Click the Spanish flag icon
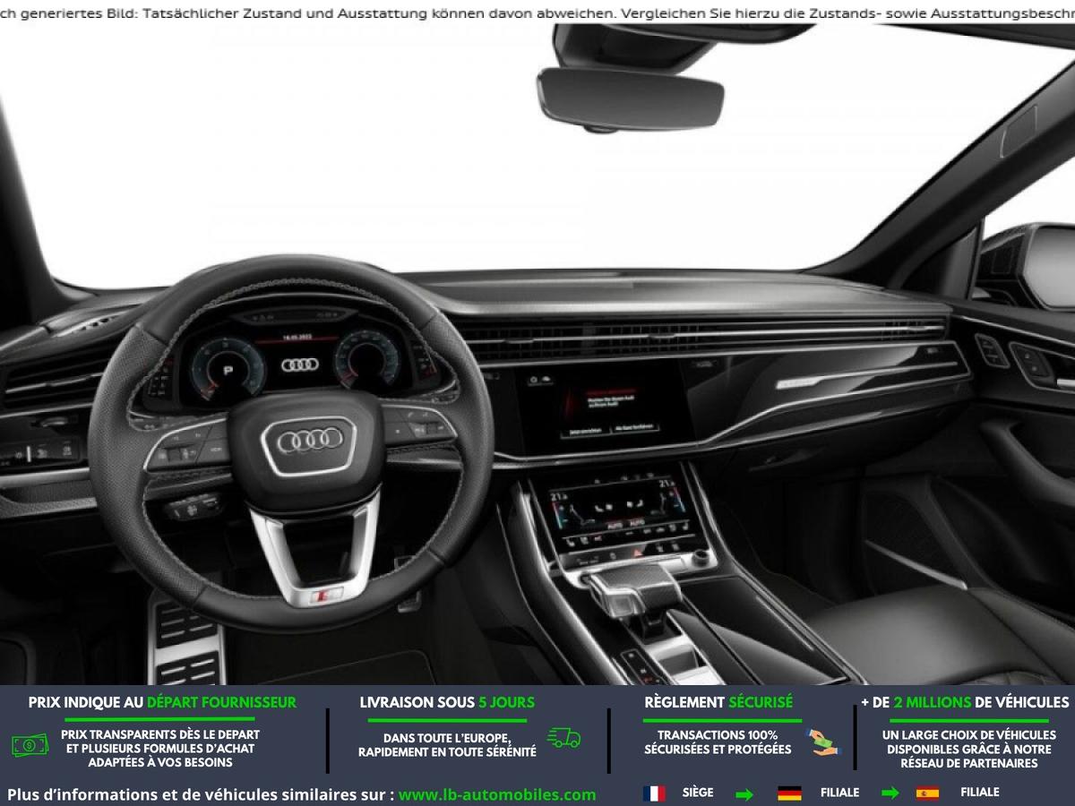The image size is (1075, 806). tap(927, 793)
